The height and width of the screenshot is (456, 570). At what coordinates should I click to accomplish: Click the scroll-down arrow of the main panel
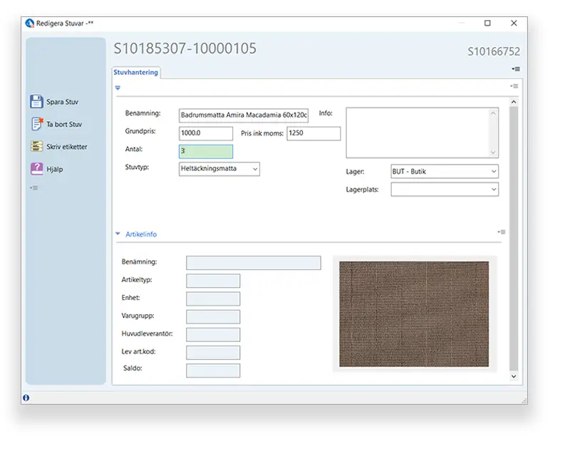514,375
